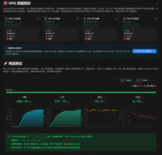
Task: Click the upload cloud icon beside 15 MB
Action: (138, 80)
